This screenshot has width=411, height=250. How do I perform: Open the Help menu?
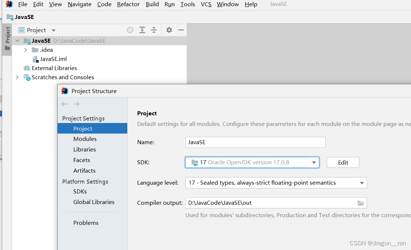coord(251,4)
